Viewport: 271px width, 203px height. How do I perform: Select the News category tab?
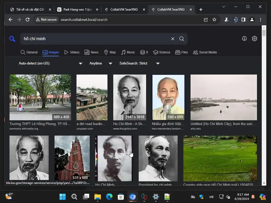pyautogui.click(x=91, y=52)
